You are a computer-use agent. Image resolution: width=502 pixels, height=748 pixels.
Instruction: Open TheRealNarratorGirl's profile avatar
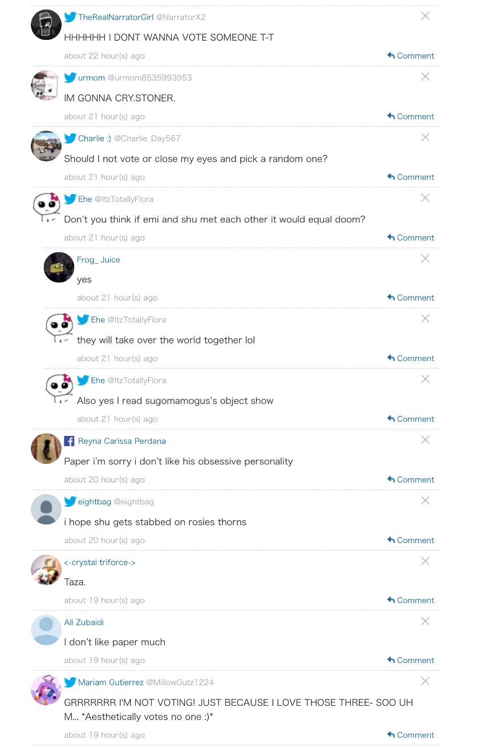[x=46, y=25]
